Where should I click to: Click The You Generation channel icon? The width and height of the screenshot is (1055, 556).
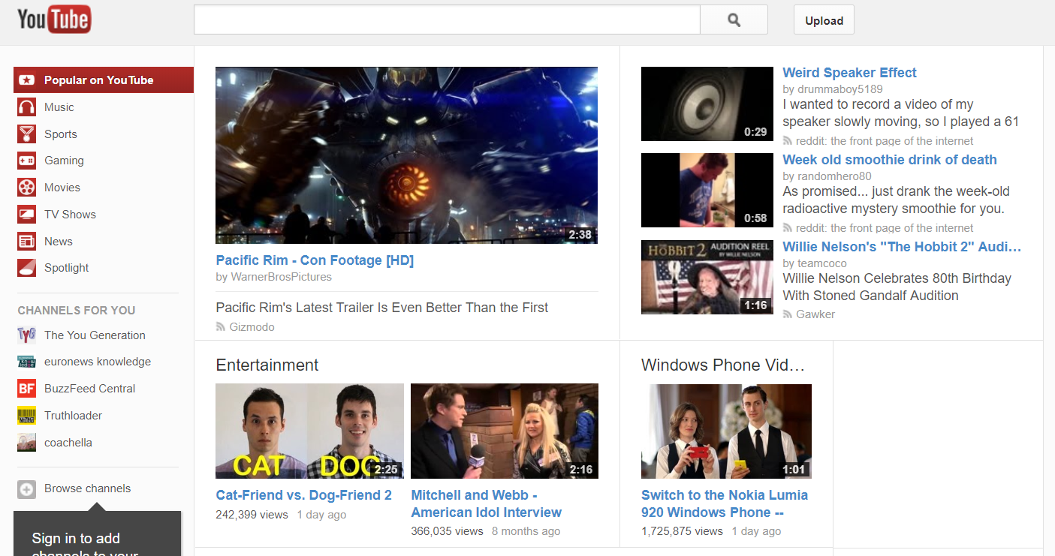(x=27, y=335)
